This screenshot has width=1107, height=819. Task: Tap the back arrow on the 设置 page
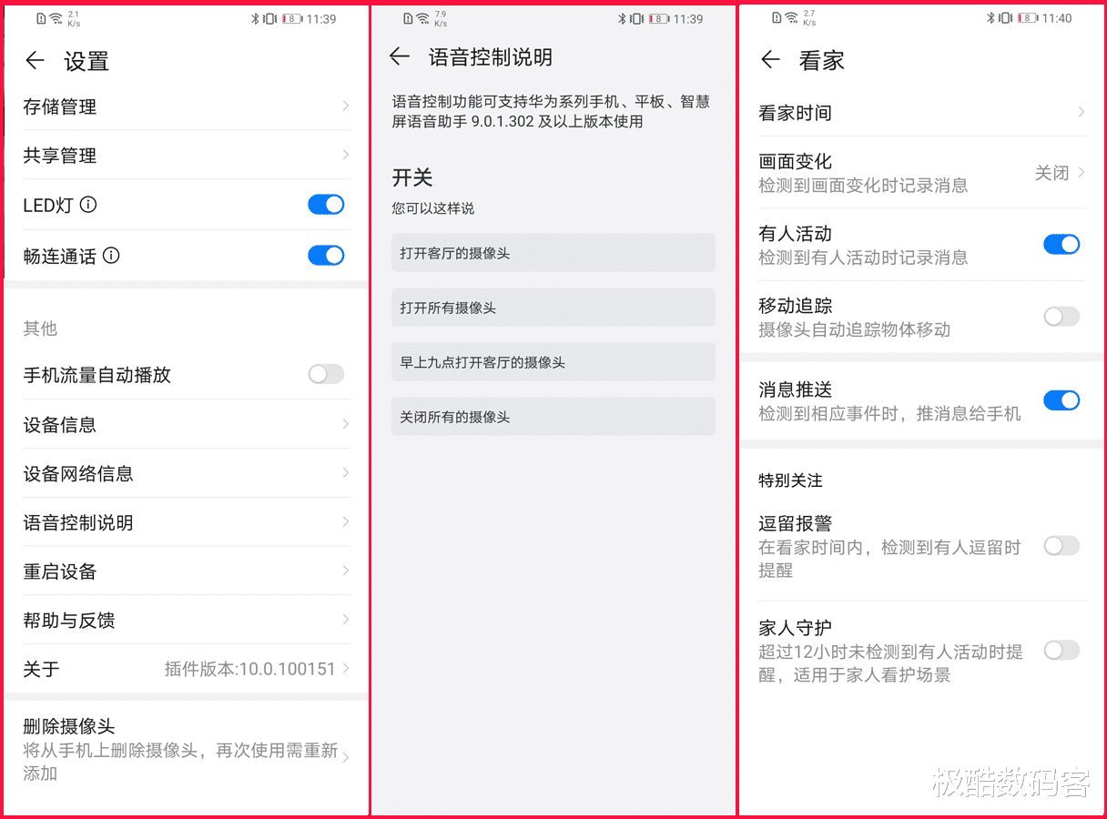(35, 61)
